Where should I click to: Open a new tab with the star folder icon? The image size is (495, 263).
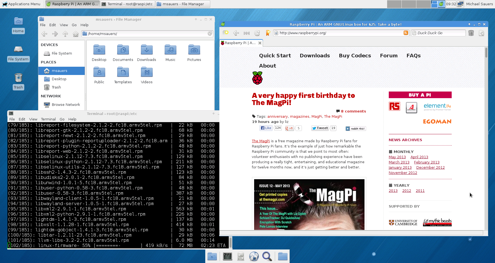pyautogui.click(x=226, y=33)
